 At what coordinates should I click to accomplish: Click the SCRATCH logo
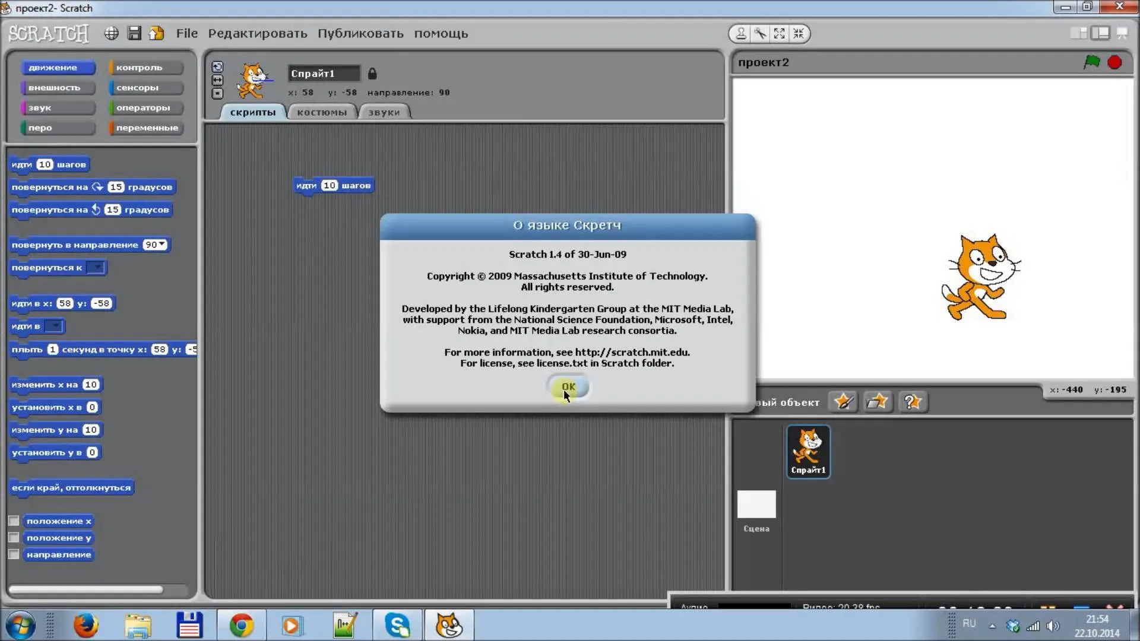[49, 34]
